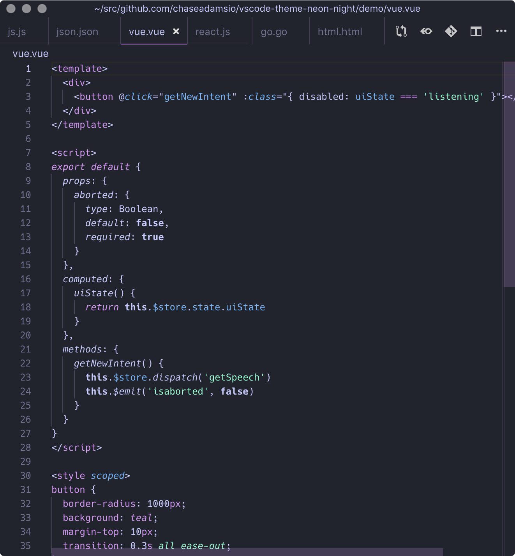Click the "methods" key on line 21

click(82, 349)
